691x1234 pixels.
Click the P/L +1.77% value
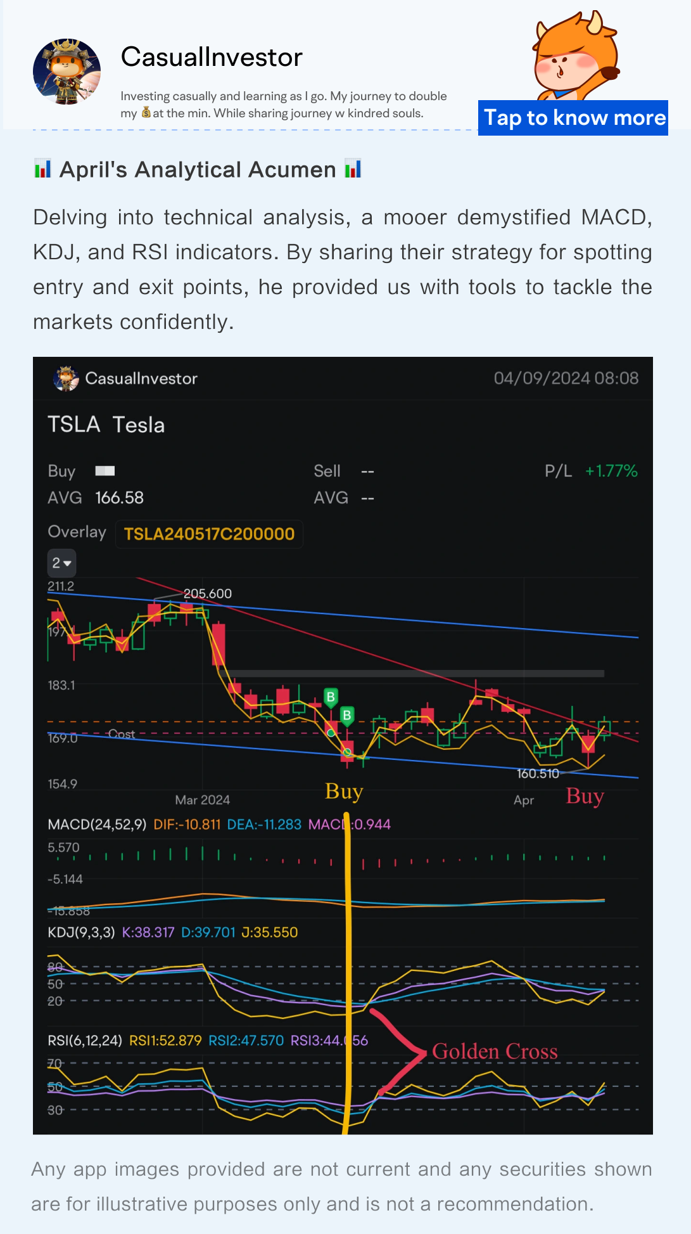611,471
